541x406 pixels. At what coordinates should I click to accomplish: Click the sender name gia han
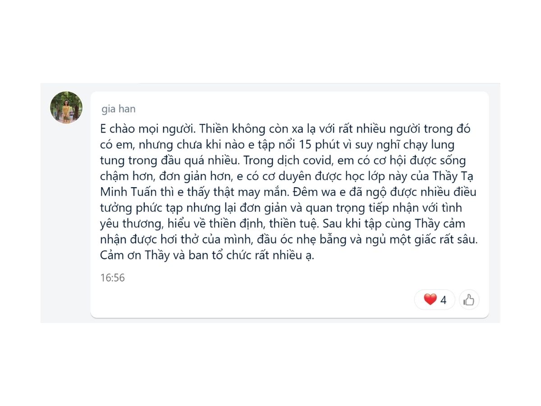pyautogui.click(x=119, y=109)
